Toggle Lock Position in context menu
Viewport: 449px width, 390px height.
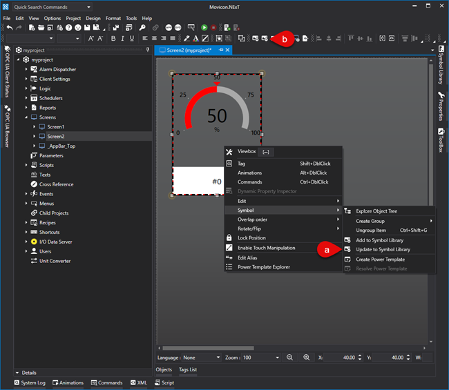[251, 238]
